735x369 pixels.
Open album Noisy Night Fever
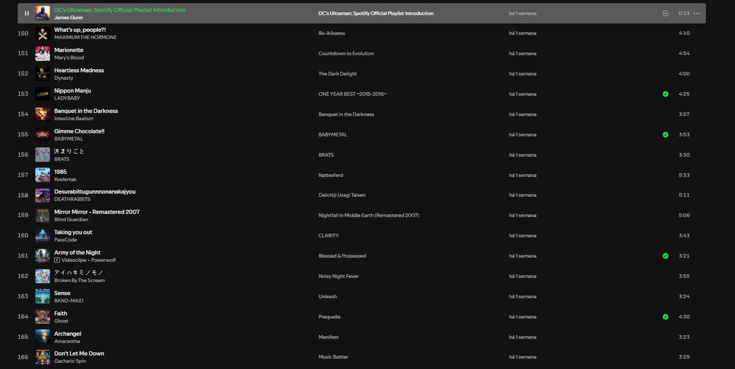point(339,276)
